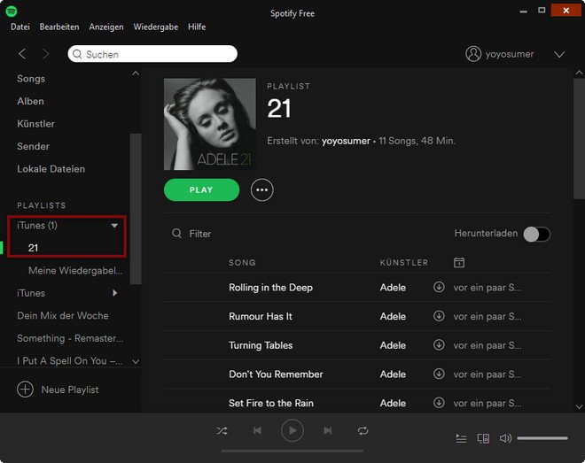Open Dein Mix der Woche playlist
Screen dimensions: 585x463
point(63,315)
